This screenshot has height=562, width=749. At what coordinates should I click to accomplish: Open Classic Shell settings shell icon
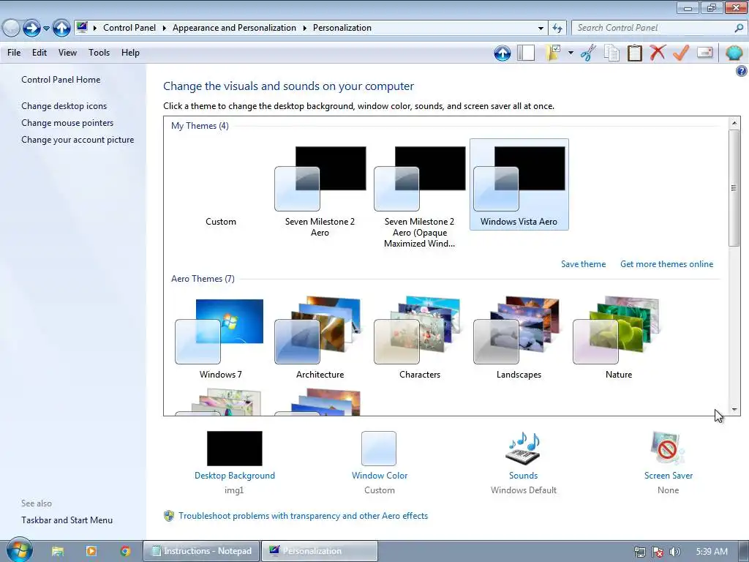coord(734,53)
